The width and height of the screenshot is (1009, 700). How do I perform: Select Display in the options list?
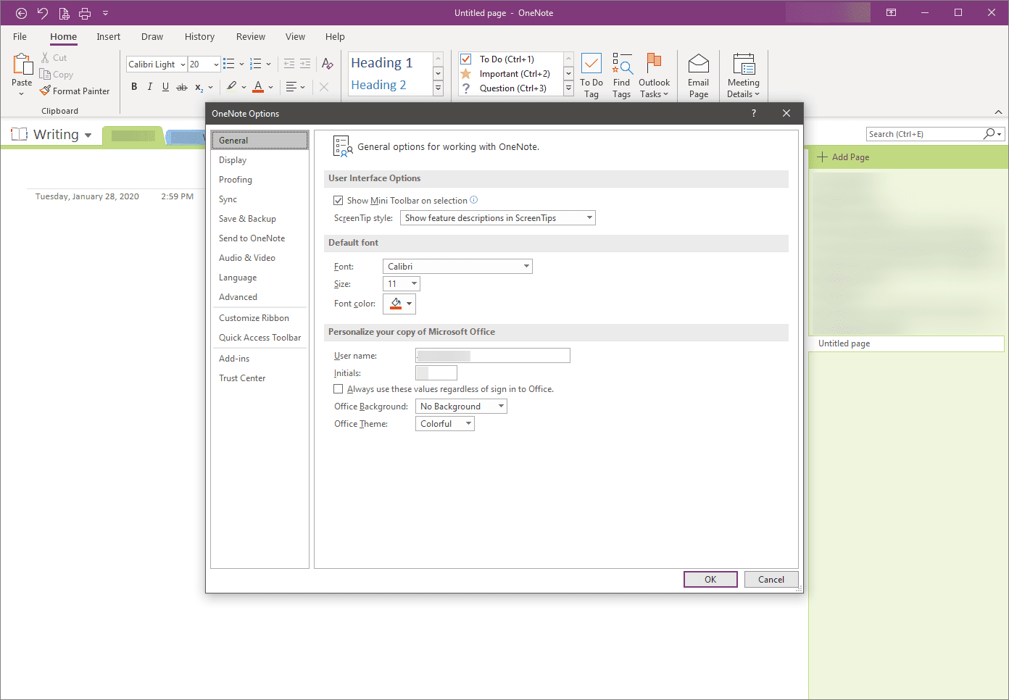(x=259, y=160)
